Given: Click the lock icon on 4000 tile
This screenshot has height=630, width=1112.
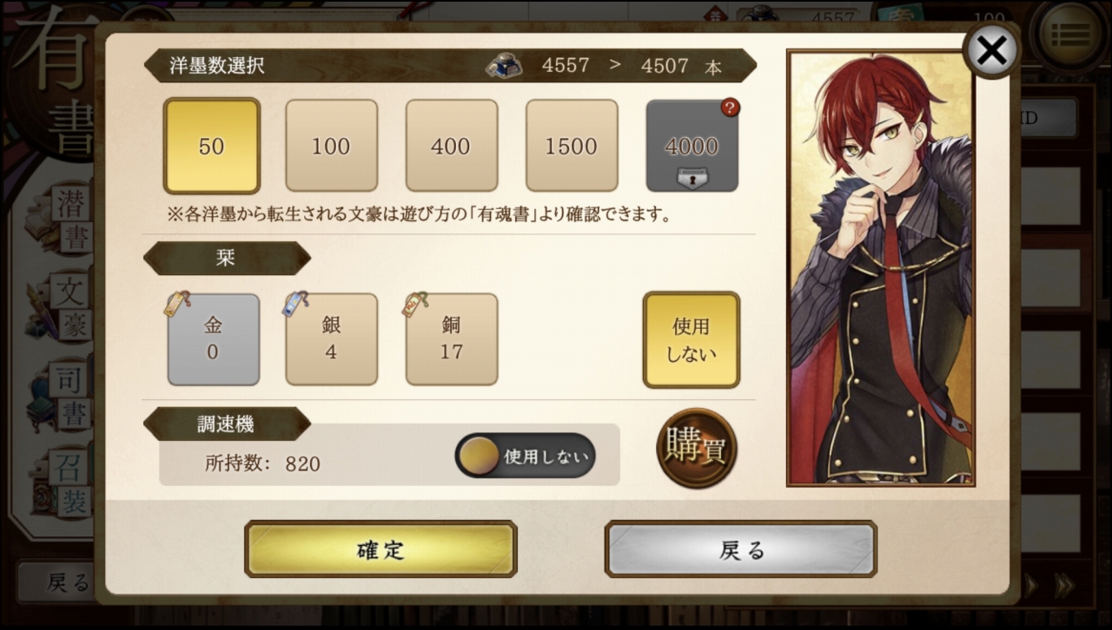Looking at the screenshot, I should (692, 175).
